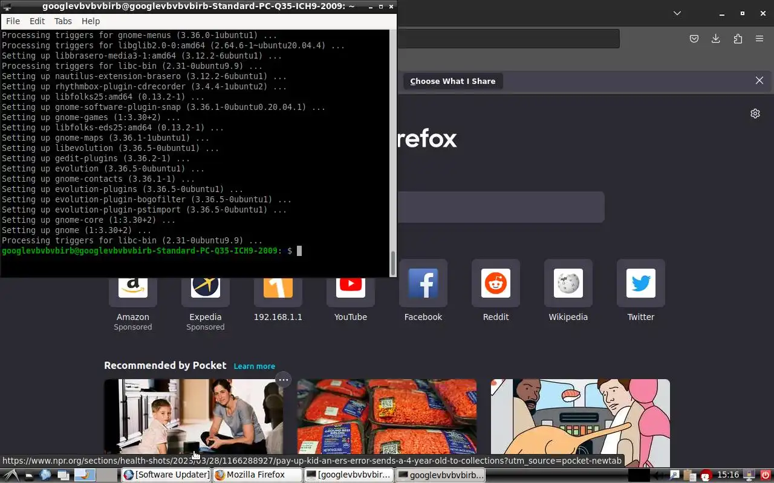Viewport: 774px width, 483px height.
Task: Click the terminal prompt line
Action: click(152, 251)
